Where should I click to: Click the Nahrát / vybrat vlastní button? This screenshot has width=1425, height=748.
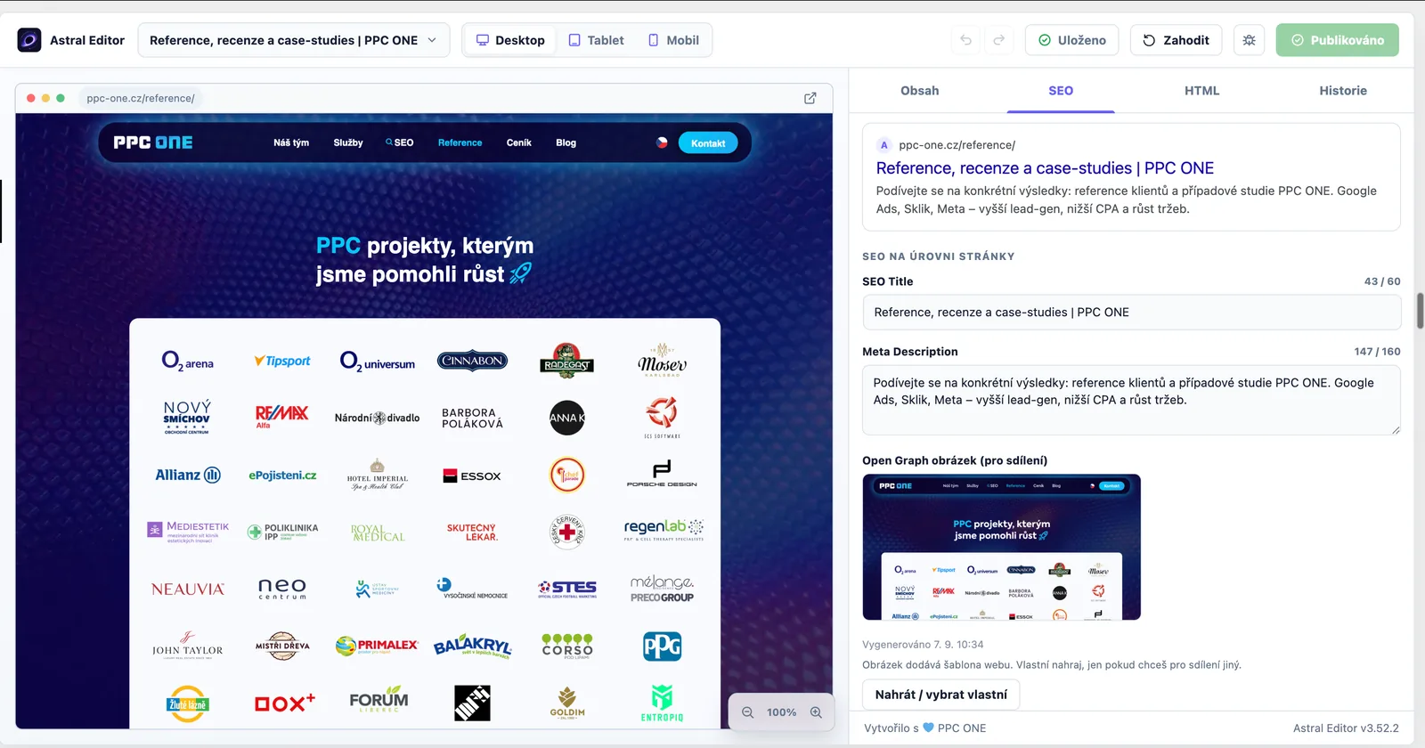pyautogui.click(x=941, y=695)
